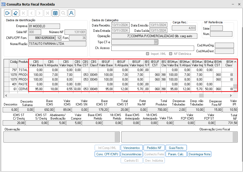Click the Operação code field 7
The height and width of the screenshot is (172, 243).
click(120, 36)
